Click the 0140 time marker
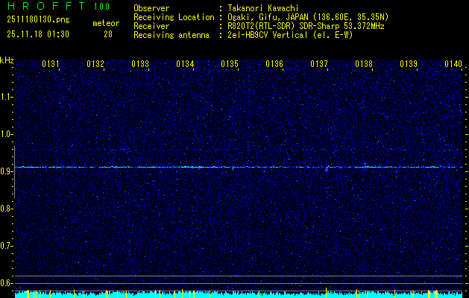 click(x=453, y=63)
